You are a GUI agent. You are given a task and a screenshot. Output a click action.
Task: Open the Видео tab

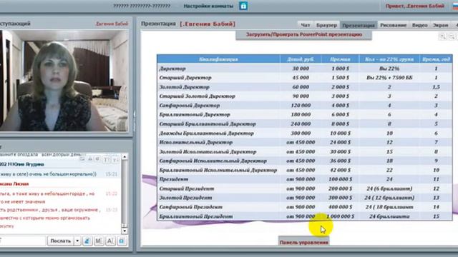coord(419,25)
